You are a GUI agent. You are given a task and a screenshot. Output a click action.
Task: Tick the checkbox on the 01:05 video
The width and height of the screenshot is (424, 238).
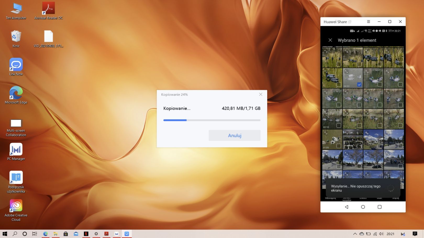[x=339, y=146]
